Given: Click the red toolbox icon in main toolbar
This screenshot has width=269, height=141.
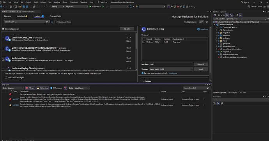Looking at the screenshot, I should [178, 7].
